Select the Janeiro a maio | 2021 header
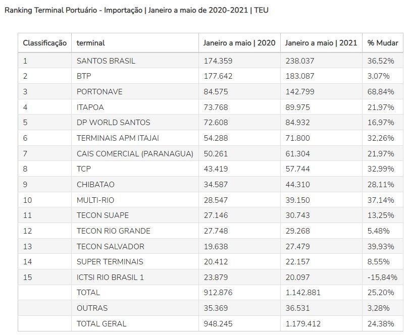 (x=321, y=43)
